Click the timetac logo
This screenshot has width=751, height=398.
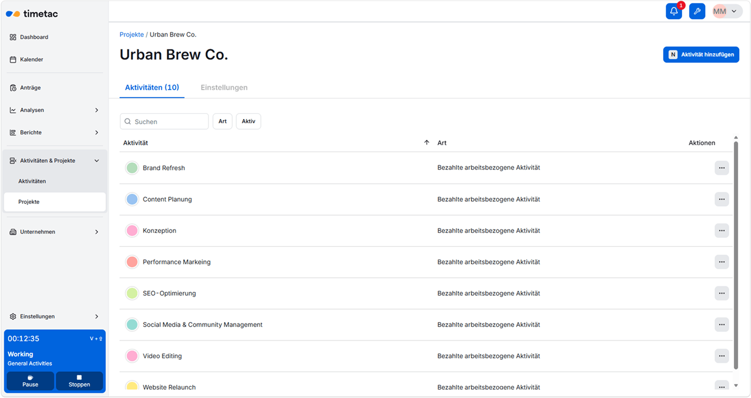pos(32,14)
